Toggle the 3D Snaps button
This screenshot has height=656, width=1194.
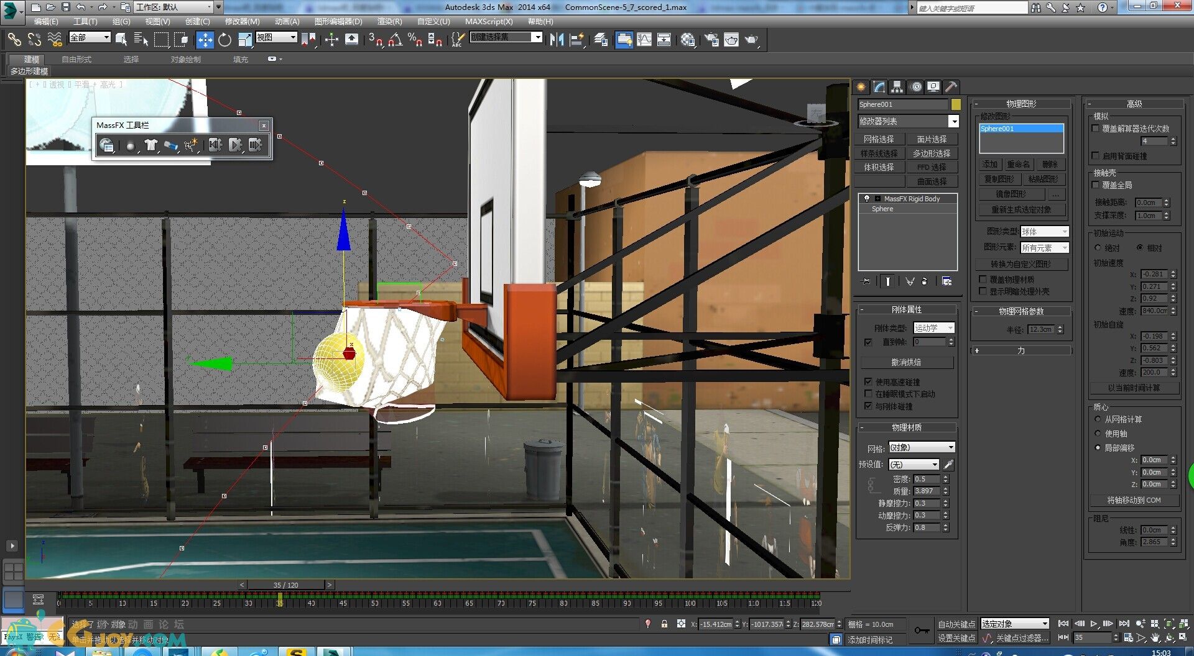(x=375, y=40)
